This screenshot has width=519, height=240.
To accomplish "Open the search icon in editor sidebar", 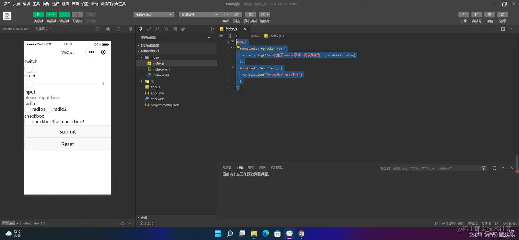I will click(149, 29).
